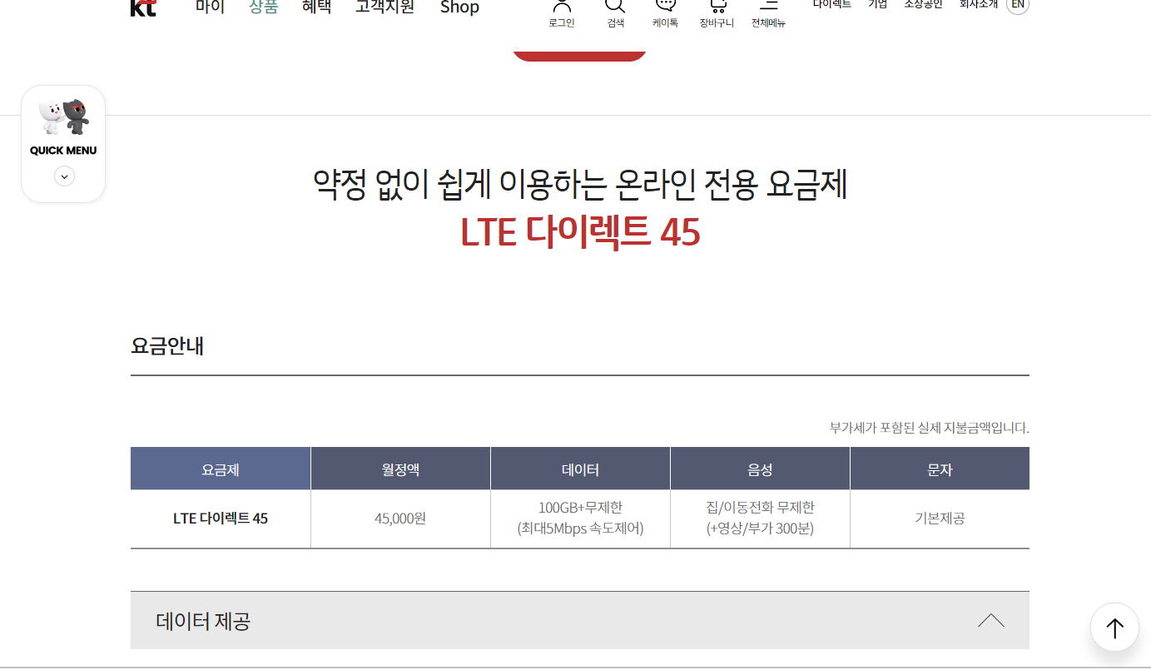Click the 기본제공 cell
Image resolution: width=1151 pixels, height=670 pixels.
click(x=940, y=518)
